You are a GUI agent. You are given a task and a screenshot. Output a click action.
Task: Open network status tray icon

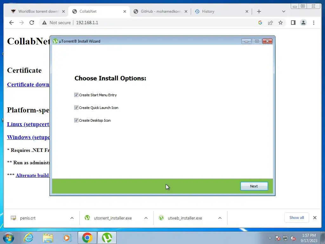pyautogui.click(x=285, y=238)
